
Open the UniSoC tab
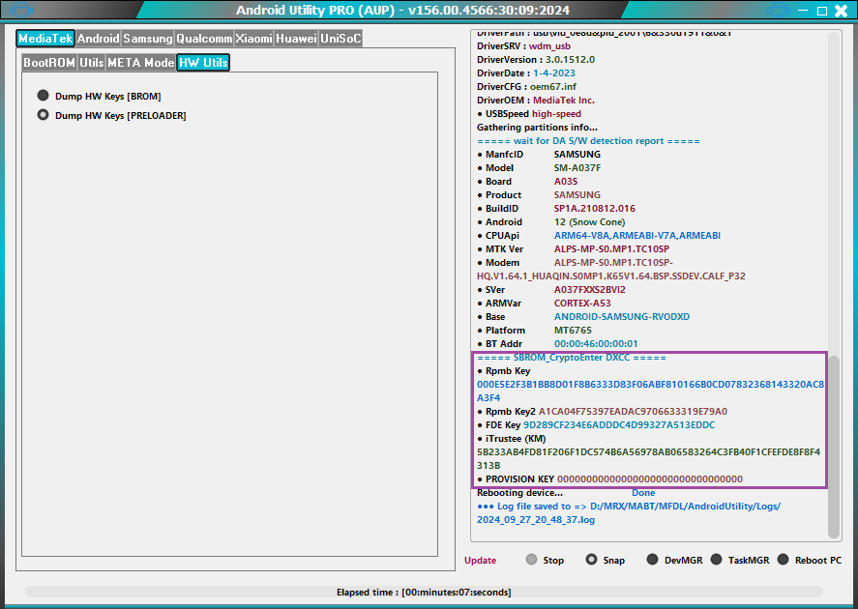coord(340,39)
